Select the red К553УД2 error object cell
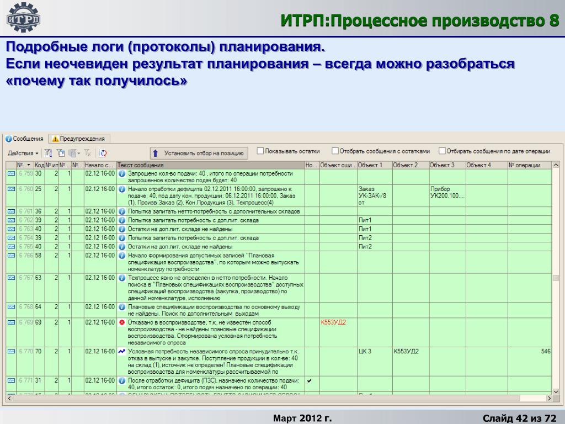Image resolution: width=565 pixels, height=424 pixels. (338, 332)
